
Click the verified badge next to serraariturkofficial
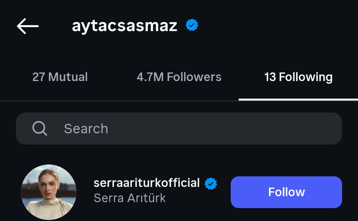coord(211,184)
